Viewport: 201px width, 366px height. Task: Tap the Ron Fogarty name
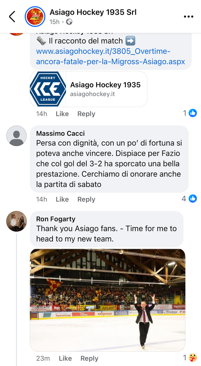pos(56,219)
